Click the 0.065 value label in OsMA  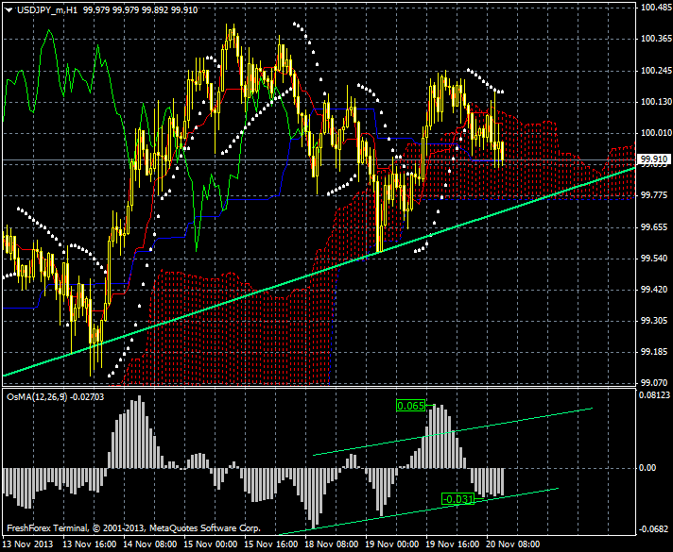(x=410, y=406)
